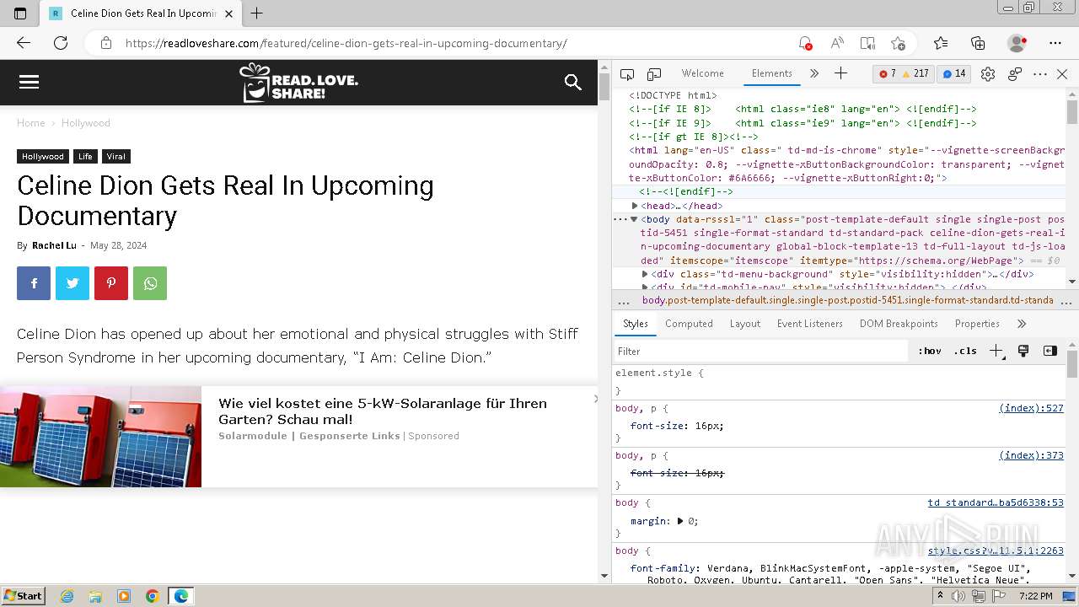Open the Windows Start menu
This screenshot has width=1079, height=607.
point(23,596)
